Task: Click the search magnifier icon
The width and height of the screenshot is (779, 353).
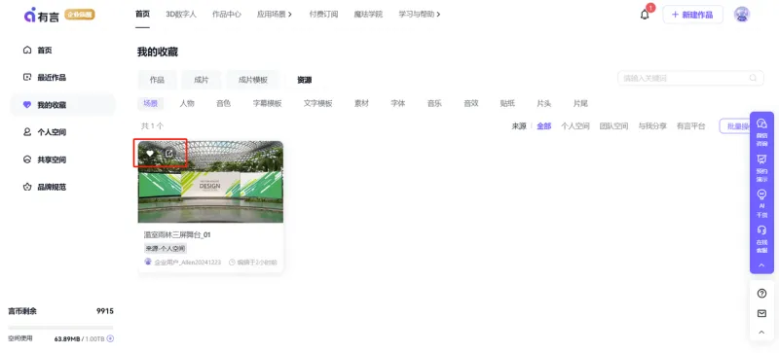Action: click(753, 78)
